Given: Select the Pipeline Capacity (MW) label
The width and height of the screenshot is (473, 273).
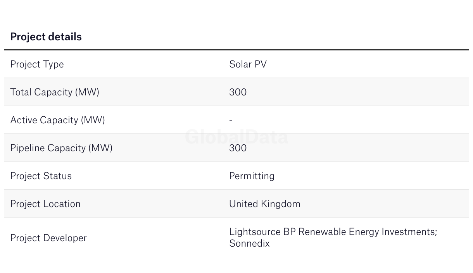Looking at the screenshot, I should point(61,148).
